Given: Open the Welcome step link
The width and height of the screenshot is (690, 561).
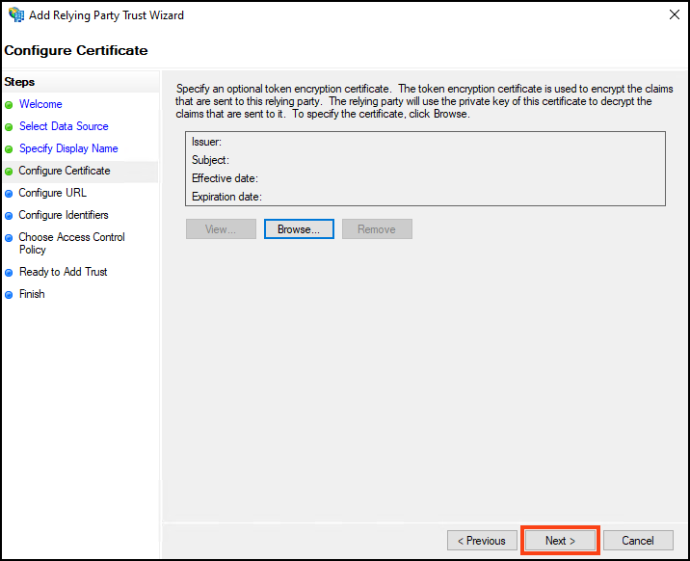Looking at the screenshot, I should pos(40,104).
